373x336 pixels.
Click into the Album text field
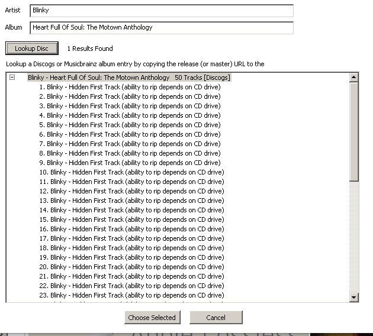pos(161,28)
